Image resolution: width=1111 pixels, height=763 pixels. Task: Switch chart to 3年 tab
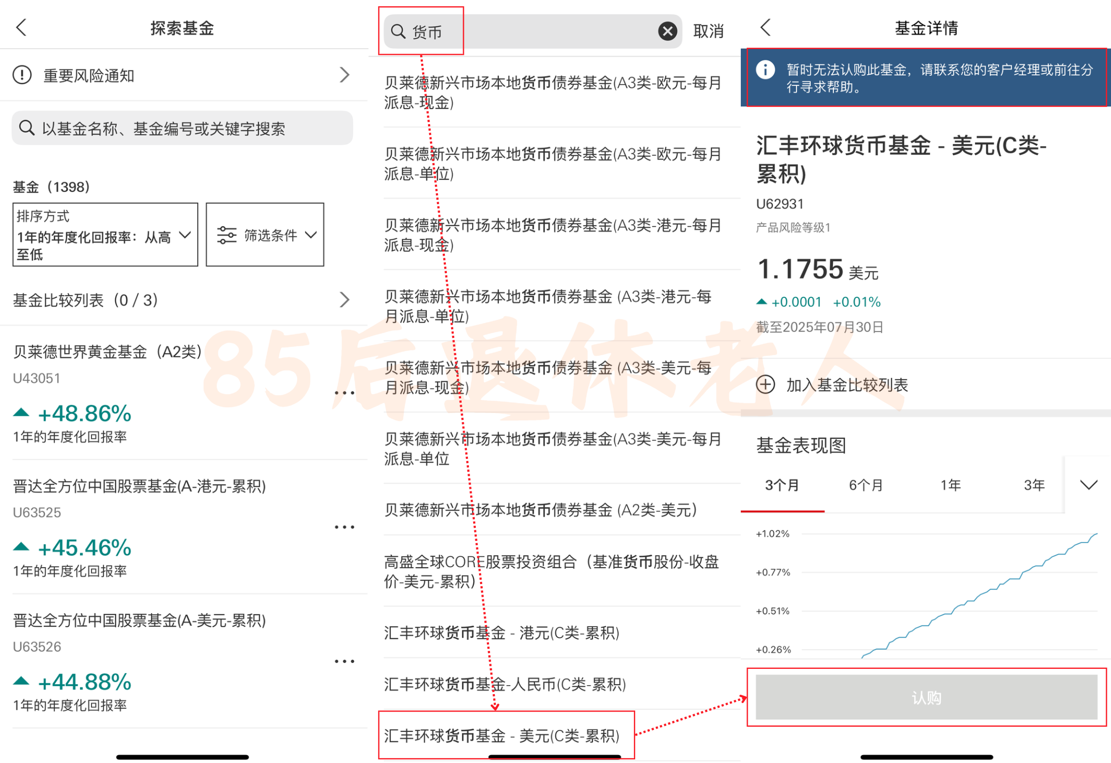(1034, 485)
